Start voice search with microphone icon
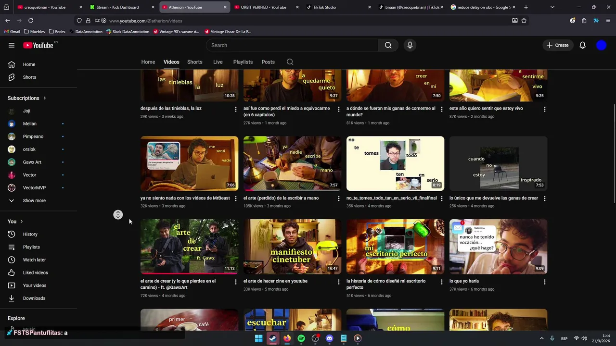This screenshot has height=346, width=616. (x=410, y=45)
